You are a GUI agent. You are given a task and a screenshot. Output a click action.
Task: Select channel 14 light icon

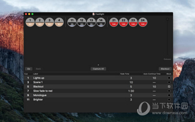pyautogui.click(x=101, y=22)
